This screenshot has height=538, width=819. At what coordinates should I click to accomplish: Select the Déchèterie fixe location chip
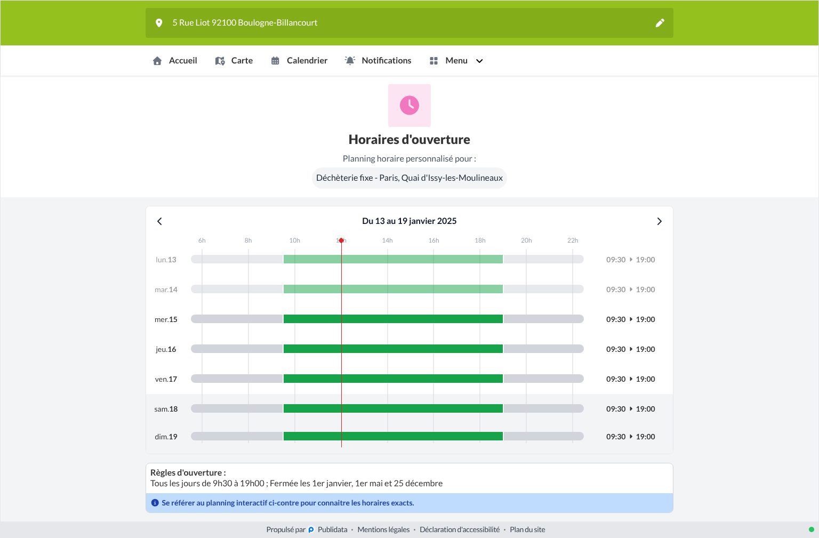[x=409, y=178]
